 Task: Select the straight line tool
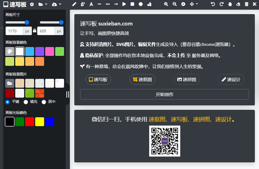pos(100,4)
